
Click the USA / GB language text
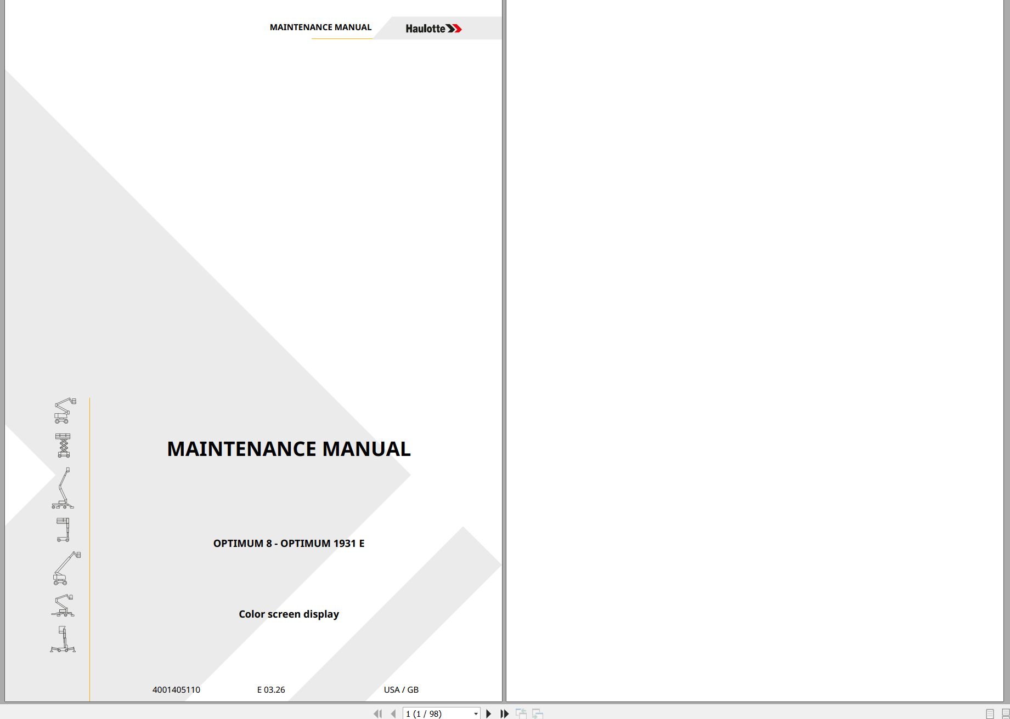[401, 690]
